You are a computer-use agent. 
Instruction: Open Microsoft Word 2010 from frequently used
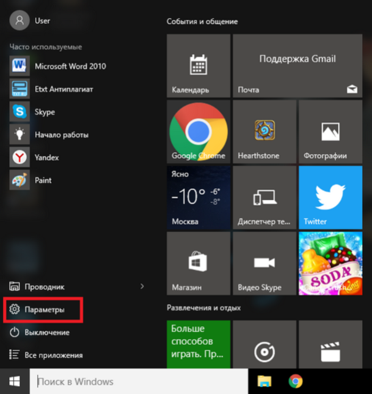click(x=58, y=66)
